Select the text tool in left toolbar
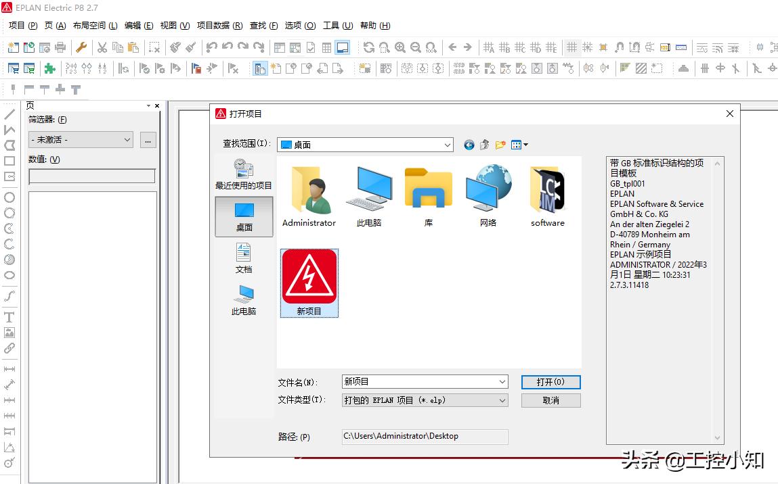This screenshot has width=778, height=484. pyautogui.click(x=9, y=317)
